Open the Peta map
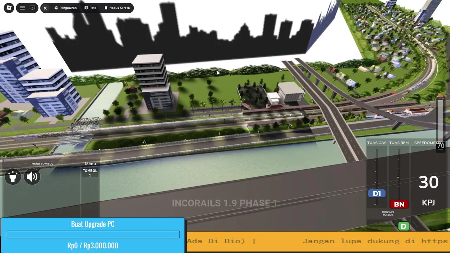 click(x=90, y=8)
